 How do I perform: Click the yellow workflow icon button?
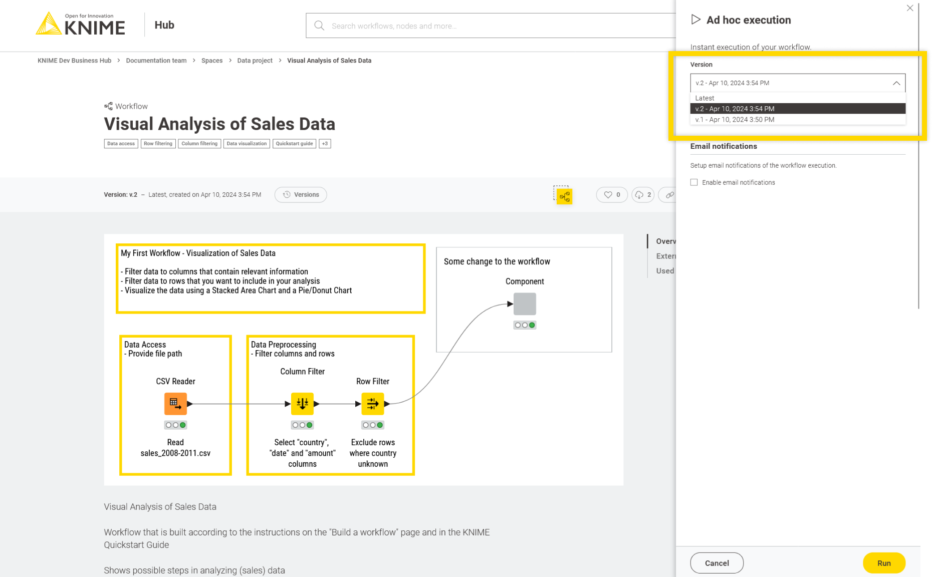(564, 196)
